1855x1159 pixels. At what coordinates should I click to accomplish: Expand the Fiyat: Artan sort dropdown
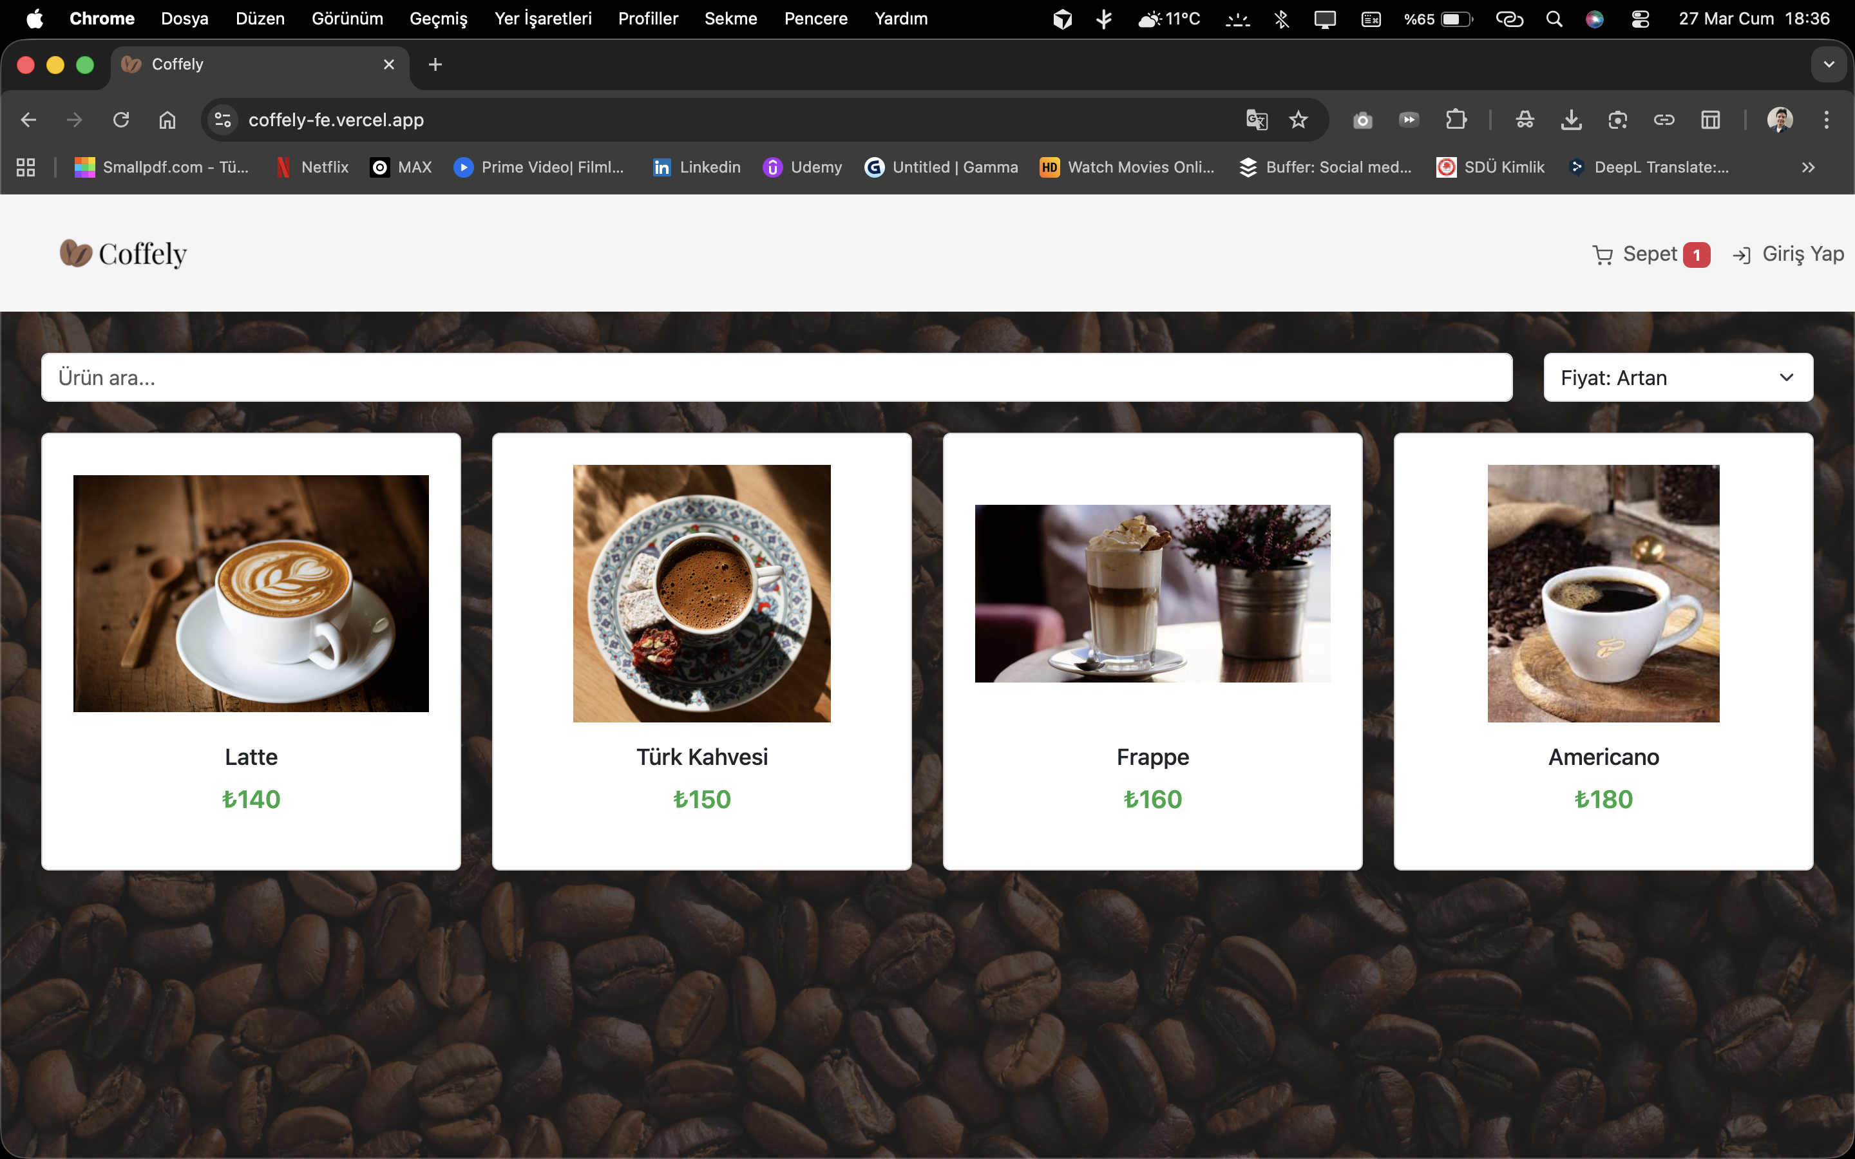pyautogui.click(x=1678, y=378)
